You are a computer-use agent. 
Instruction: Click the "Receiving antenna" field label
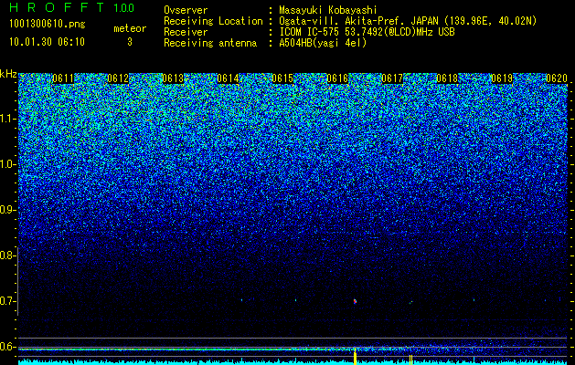(210, 43)
